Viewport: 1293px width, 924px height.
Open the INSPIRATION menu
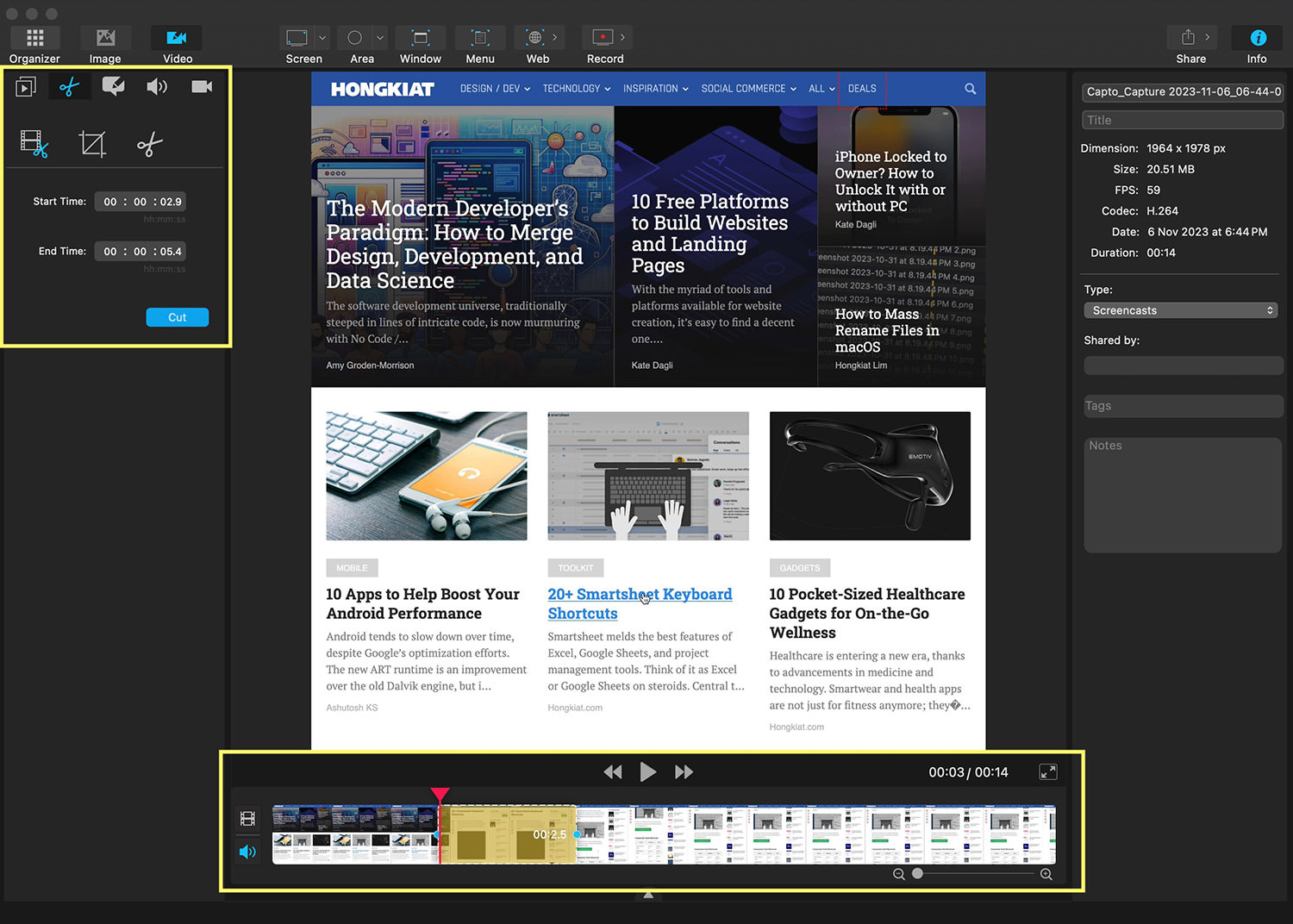tap(656, 89)
